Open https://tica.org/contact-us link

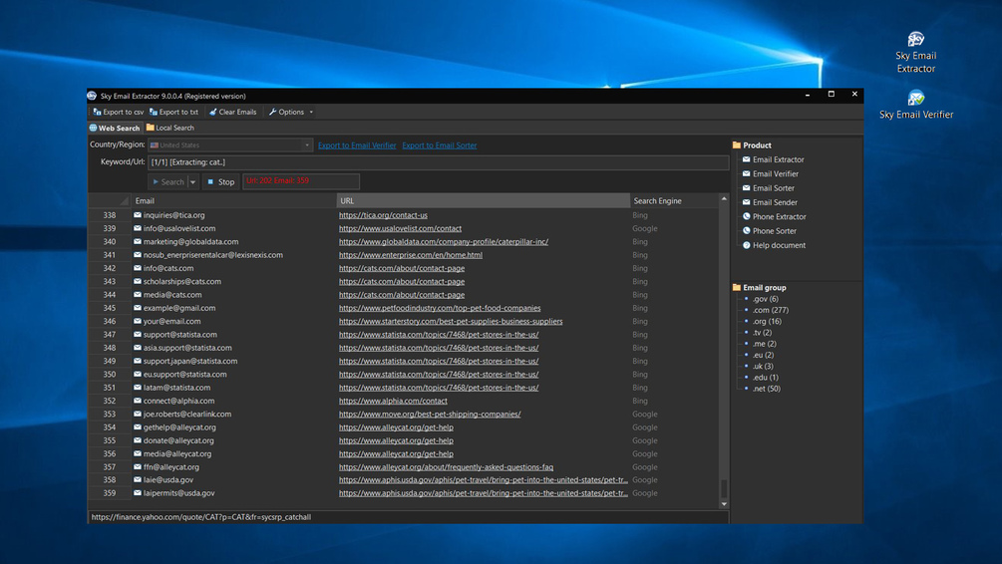(x=383, y=215)
